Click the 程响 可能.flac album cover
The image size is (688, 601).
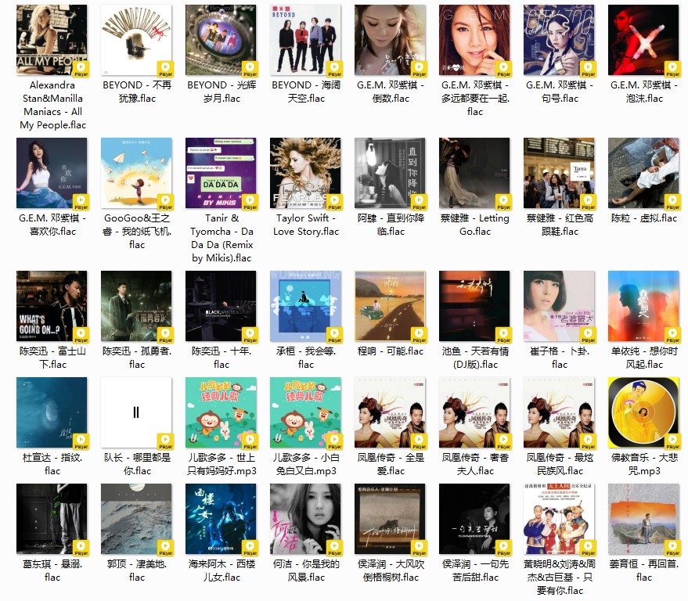pos(390,306)
